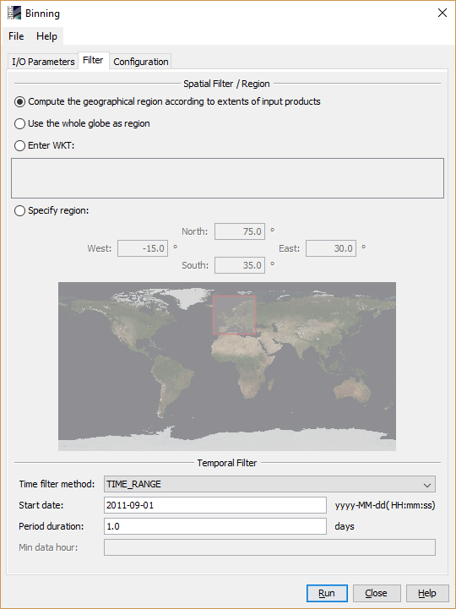456x609 pixels.
Task: Click the red region box on world map
Action: tap(234, 315)
